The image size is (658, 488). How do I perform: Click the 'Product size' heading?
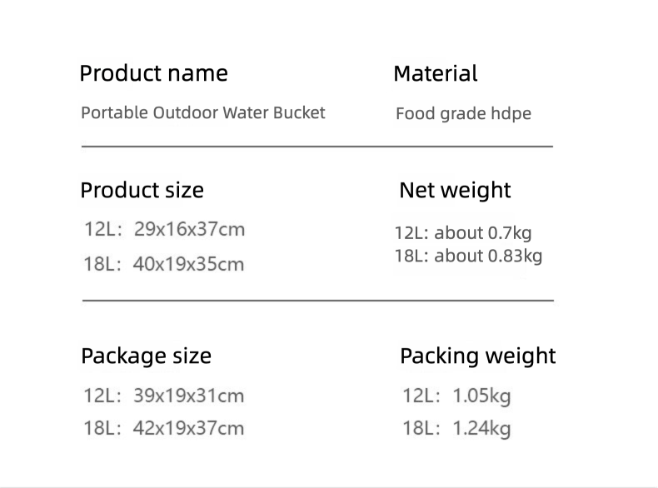(x=142, y=190)
